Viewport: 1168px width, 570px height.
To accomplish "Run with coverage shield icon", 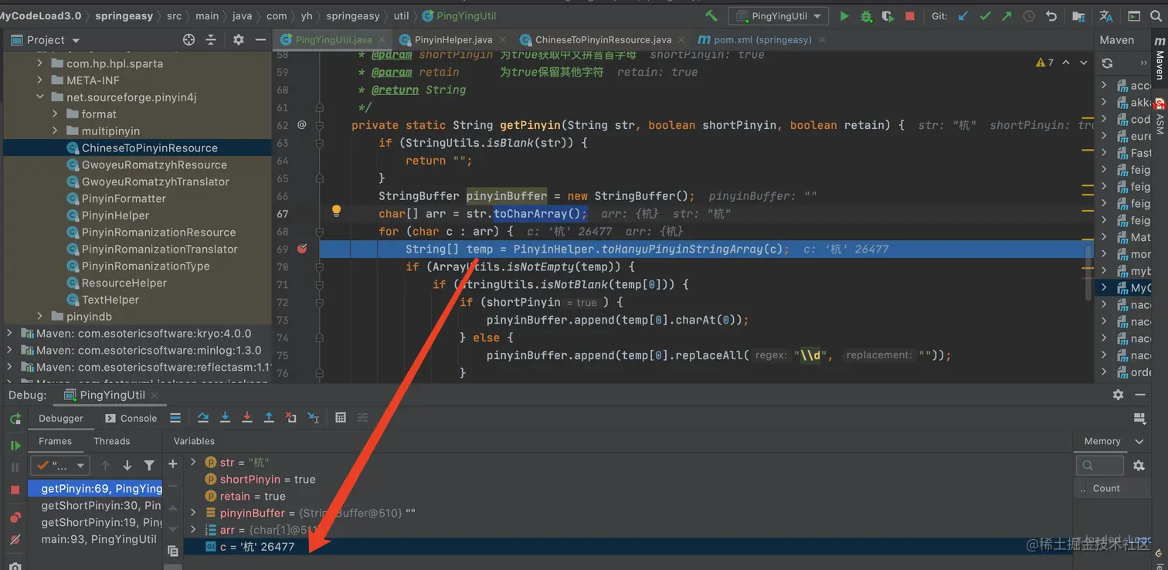I will coord(888,16).
